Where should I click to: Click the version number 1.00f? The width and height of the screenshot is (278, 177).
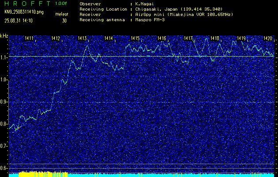coord(61,4)
